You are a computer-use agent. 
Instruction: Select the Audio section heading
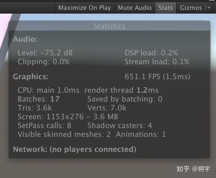(x=25, y=39)
